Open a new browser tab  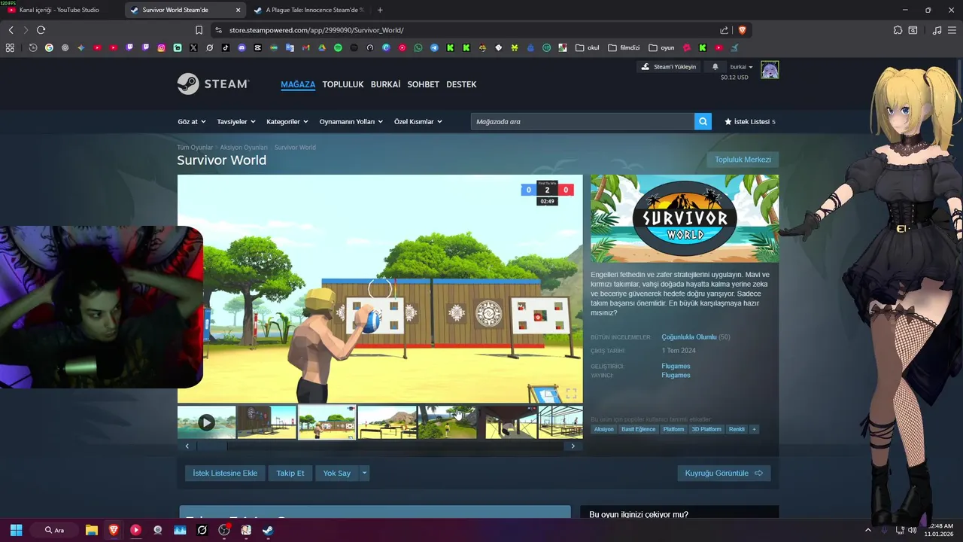[379, 10]
